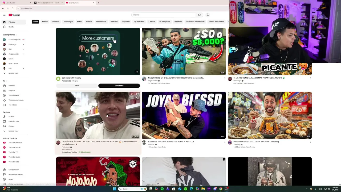Viewport: 341px width, 192px height.
Task: Click the WestCOL channel avatar under video
Action: pos(144,143)
